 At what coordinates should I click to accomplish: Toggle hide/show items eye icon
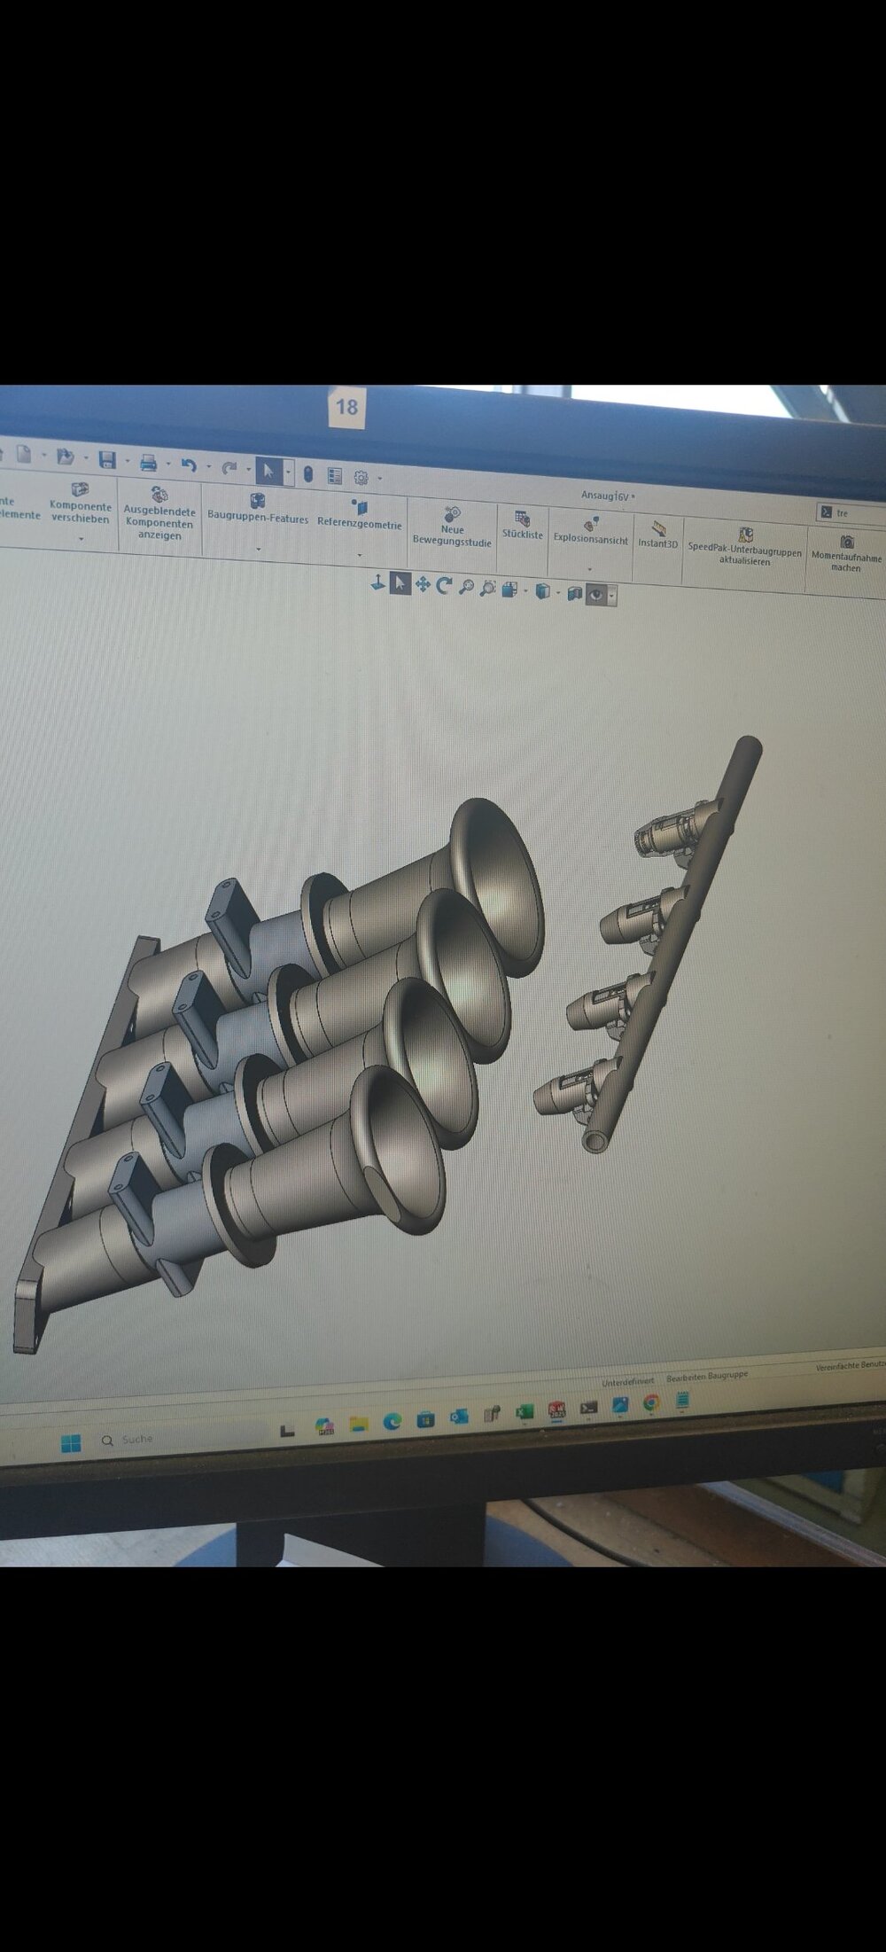[x=595, y=595]
